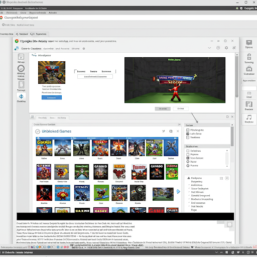
Task: Pin the Unbloked Games panel with pin icon
Action: click(x=164, y=132)
